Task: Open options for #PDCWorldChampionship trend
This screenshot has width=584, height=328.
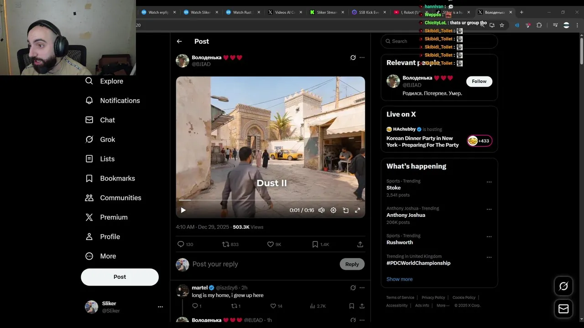Action: 489,257
